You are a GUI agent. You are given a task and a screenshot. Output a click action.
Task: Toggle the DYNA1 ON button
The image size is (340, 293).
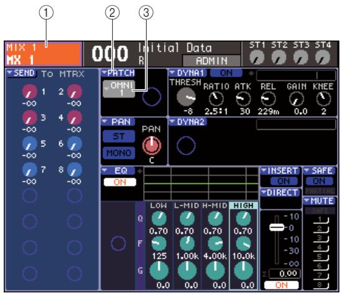click(226, 73)
